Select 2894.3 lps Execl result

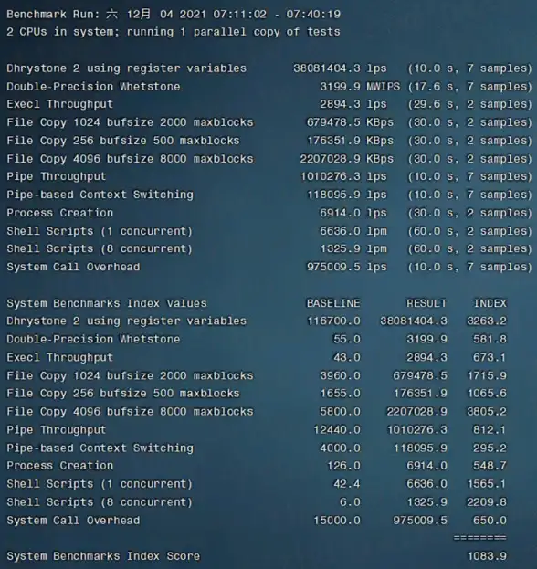(x=353, y=104)
